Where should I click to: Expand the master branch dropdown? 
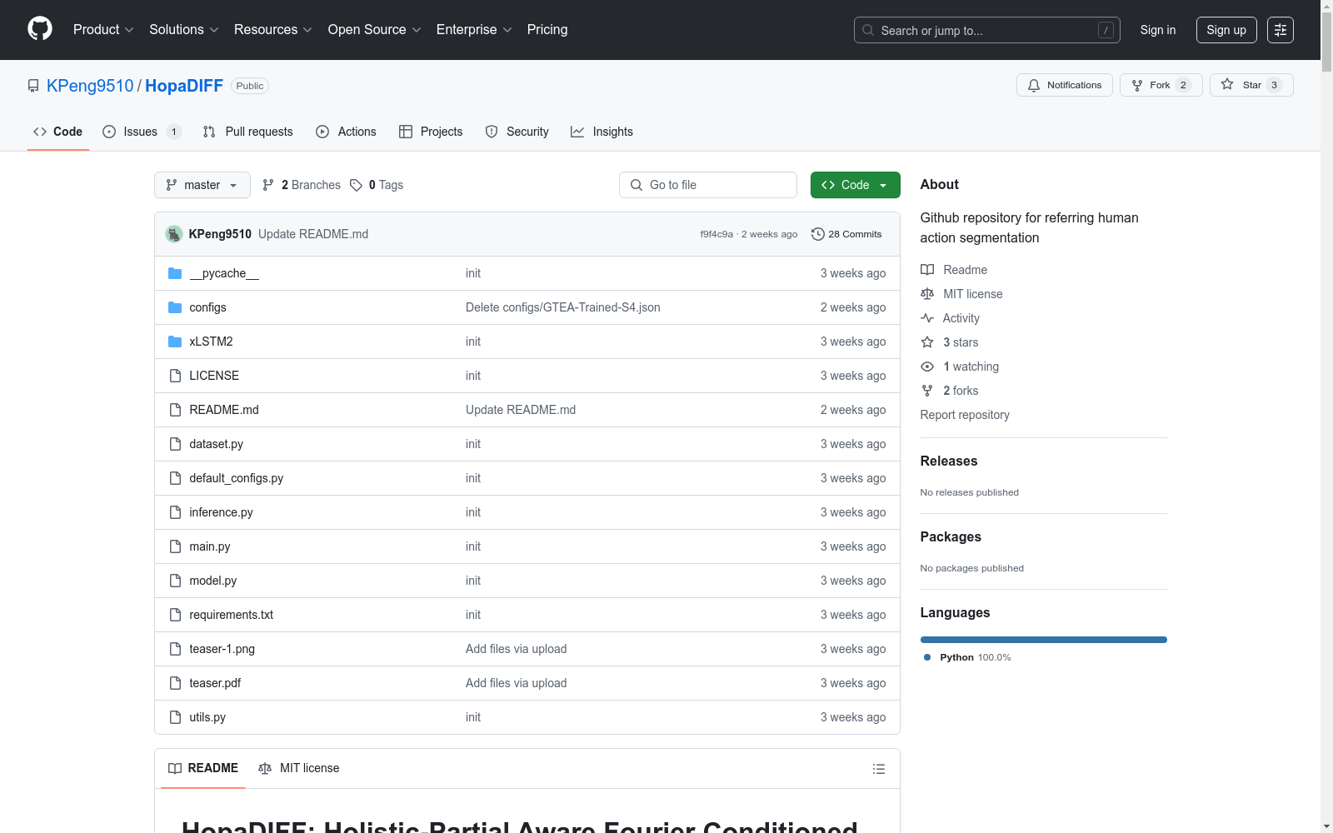(x=202, y=185)
